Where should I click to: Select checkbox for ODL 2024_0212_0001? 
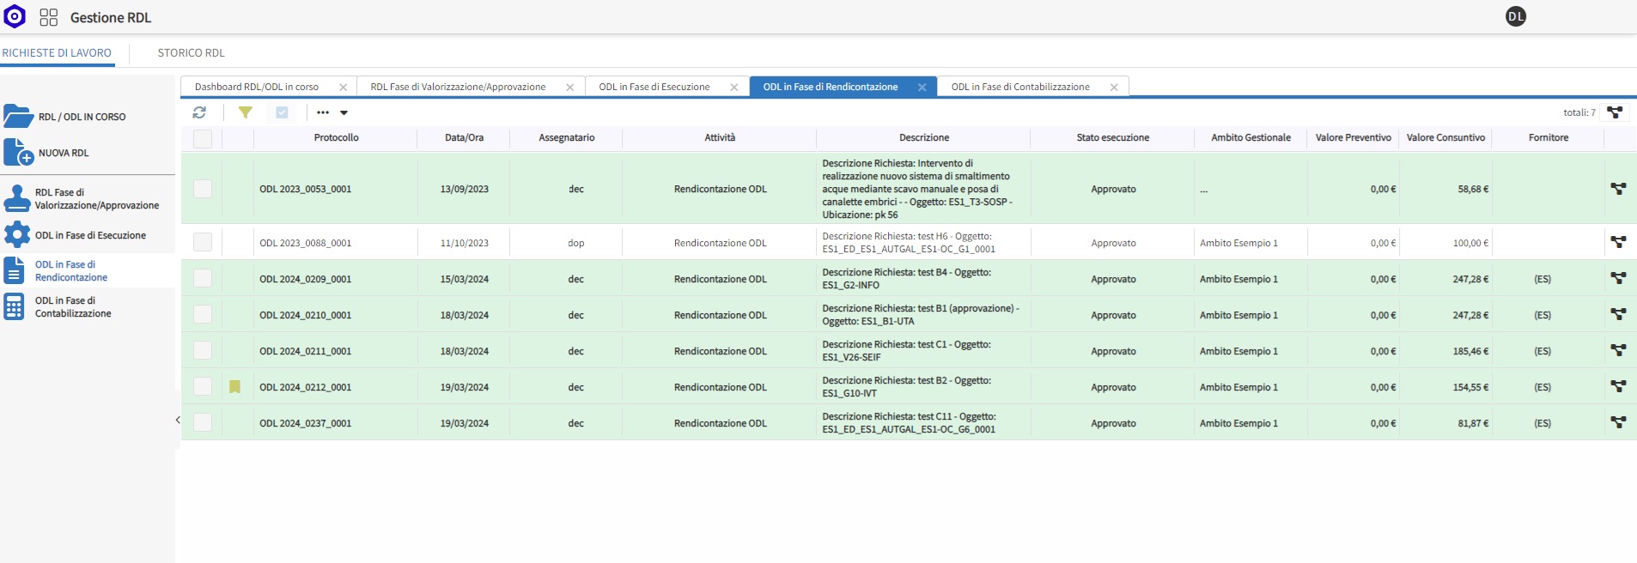[x=203, y=387]
